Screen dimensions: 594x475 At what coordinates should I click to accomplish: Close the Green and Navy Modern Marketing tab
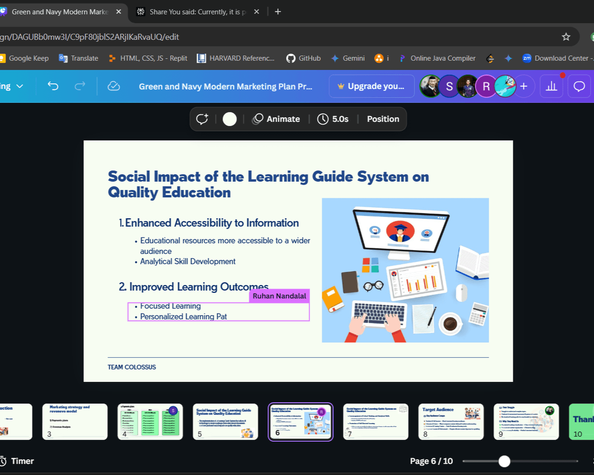click(118, 11)
